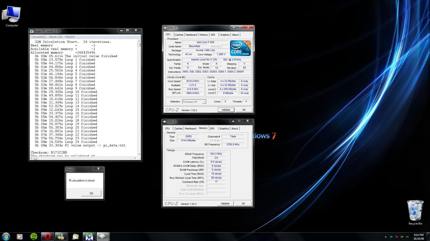Click the memory CPU-Z window title icon
The width and height of the screenshot is (430, 241).
click(x=165, y=122)
